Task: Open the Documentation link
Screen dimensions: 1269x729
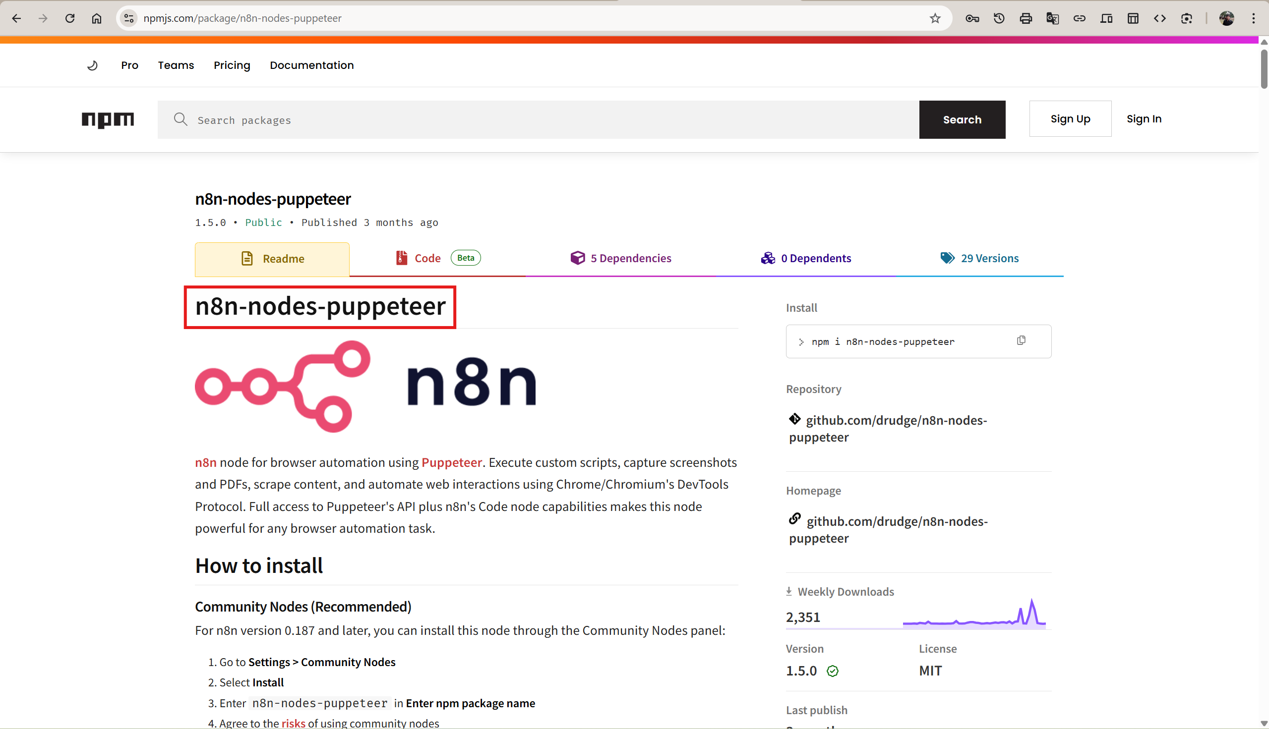Action: (311, 65)
